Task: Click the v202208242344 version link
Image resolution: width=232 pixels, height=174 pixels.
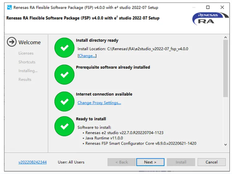Action: (33, 162)
